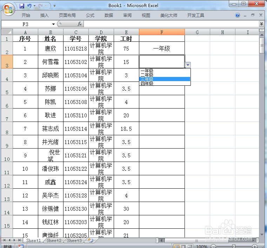Select column F header
Viewport: 267px width, 248px height.
162,32
